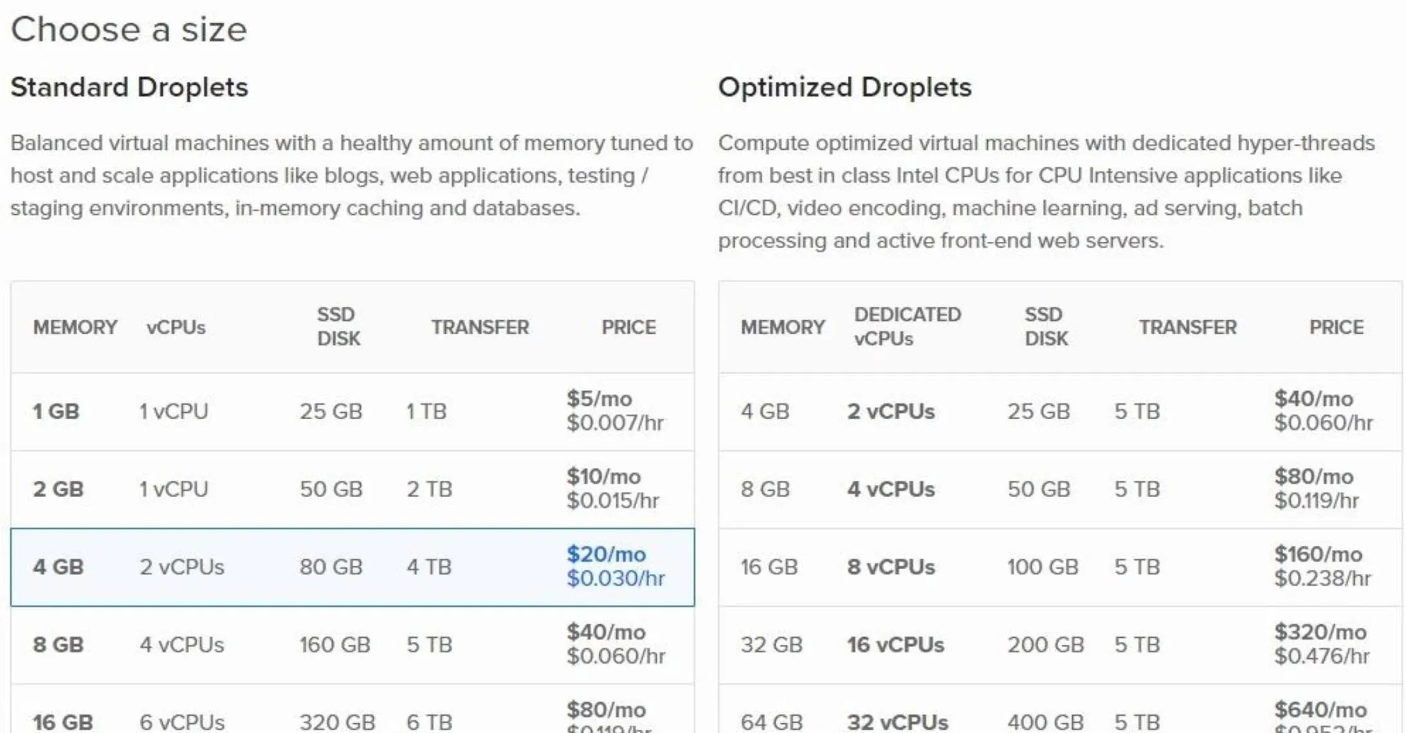The width and height of the screenshot is (1406, 733).
Task: Click the 160 GB disk cell in standard table
Action: click(334, 645)
